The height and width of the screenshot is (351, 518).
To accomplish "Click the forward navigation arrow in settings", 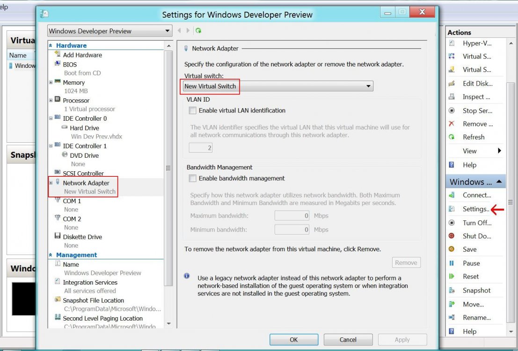I will click(x=188, y=30).
